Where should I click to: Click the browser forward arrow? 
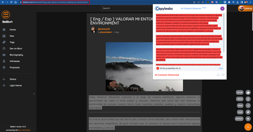click(x=7, y=2)
